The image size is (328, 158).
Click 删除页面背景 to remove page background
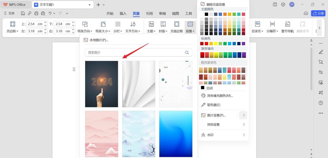[x=216, y=4]
